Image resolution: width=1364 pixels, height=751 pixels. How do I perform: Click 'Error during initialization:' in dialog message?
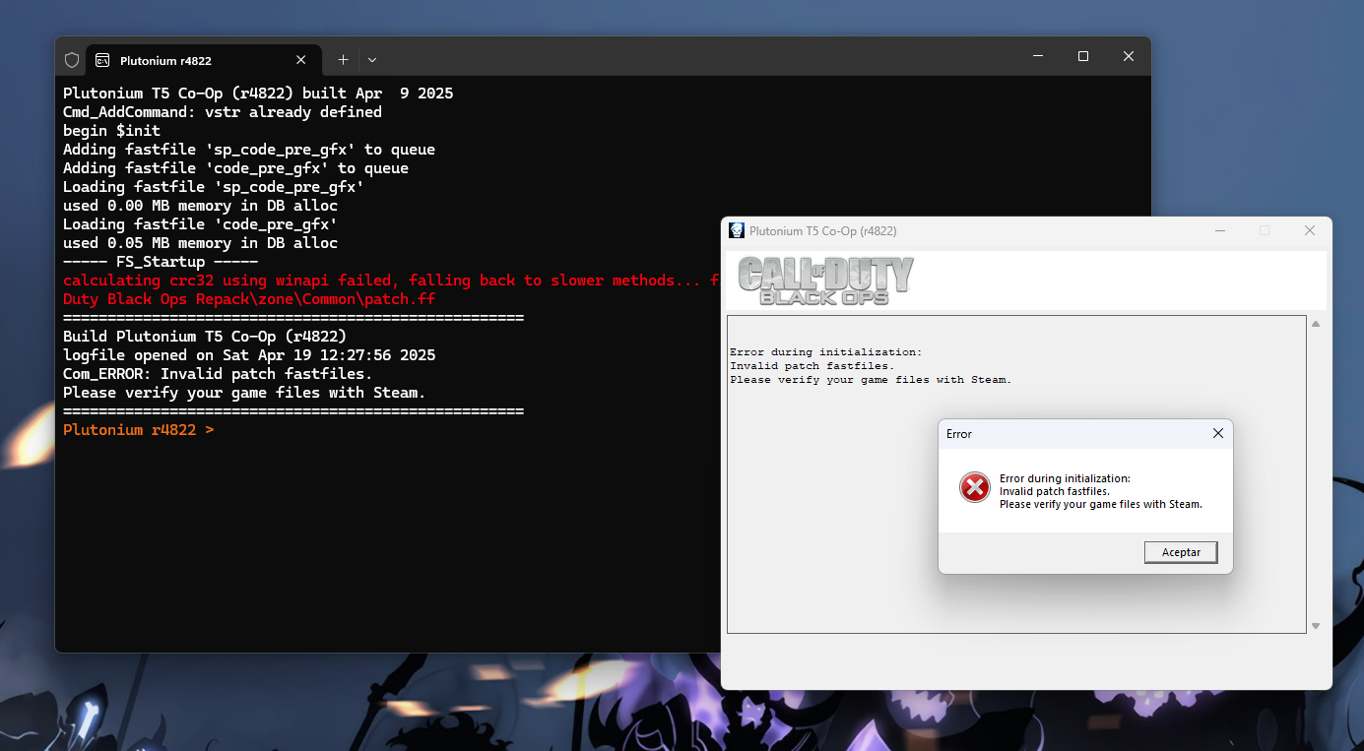[1065, 479]
